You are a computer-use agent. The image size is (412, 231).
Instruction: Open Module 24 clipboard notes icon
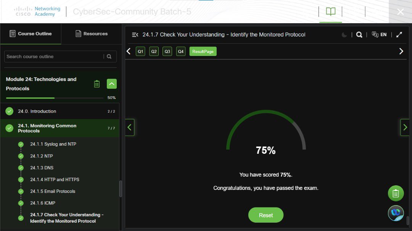coord(97,84)
